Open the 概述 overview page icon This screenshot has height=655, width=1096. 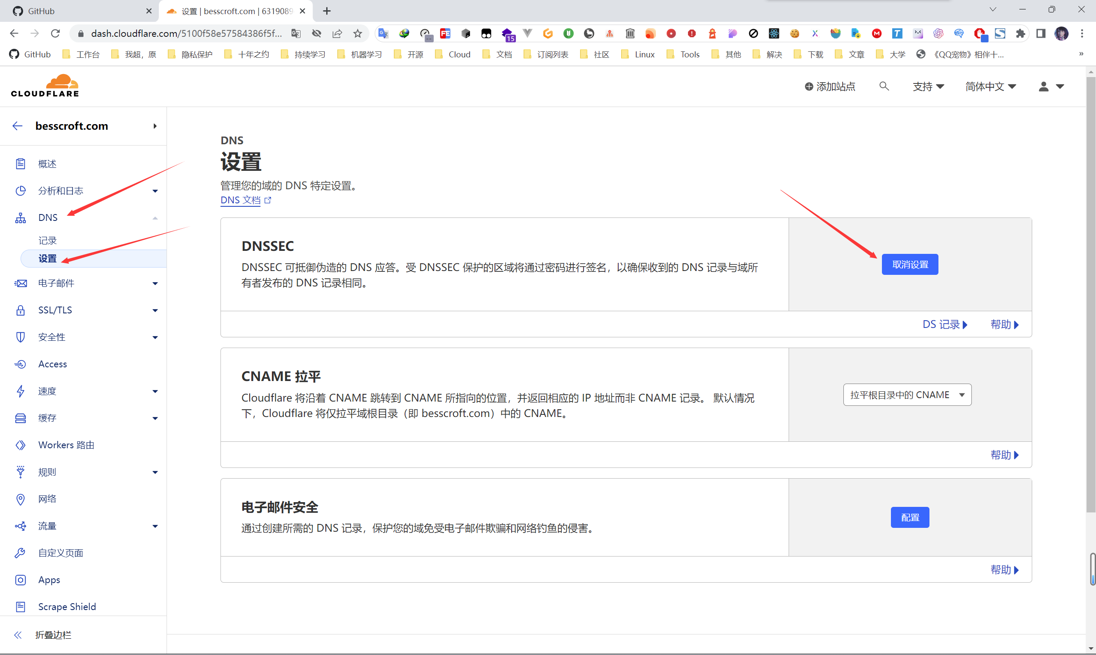20,164
